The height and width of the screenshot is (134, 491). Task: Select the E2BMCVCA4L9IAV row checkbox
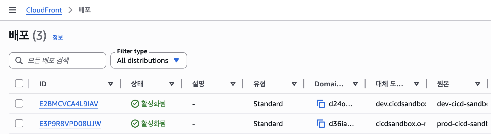(x=19, y=103)
